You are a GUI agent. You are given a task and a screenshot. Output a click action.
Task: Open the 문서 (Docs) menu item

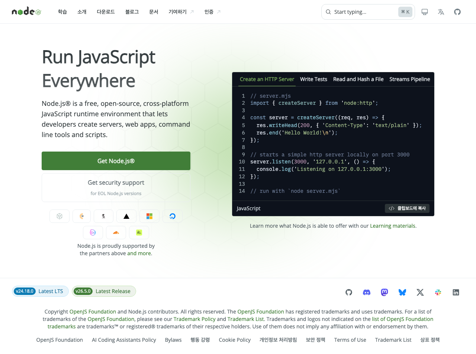[x=154, y=12]
